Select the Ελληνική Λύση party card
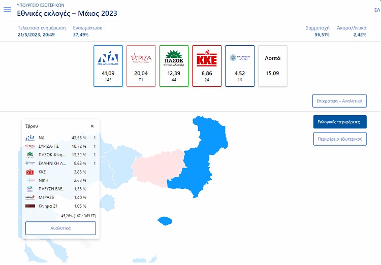The image size is (381, 265). (240, 66)
